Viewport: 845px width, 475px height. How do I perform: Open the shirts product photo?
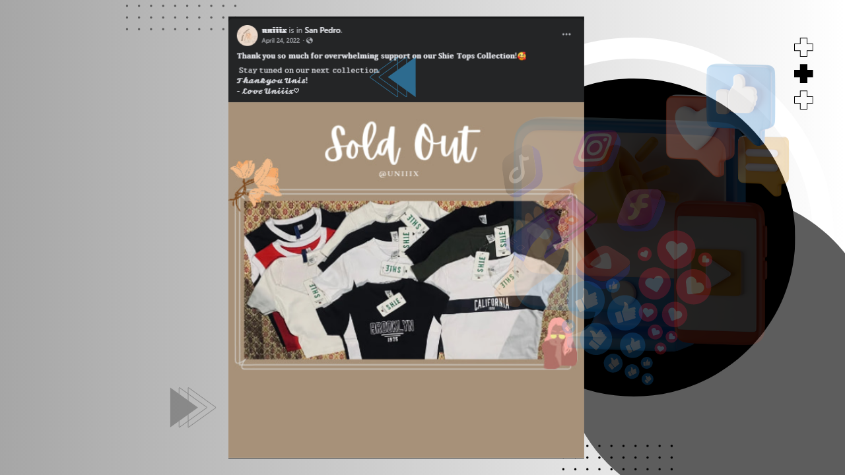pyautogui.click(x=406, y=280)
